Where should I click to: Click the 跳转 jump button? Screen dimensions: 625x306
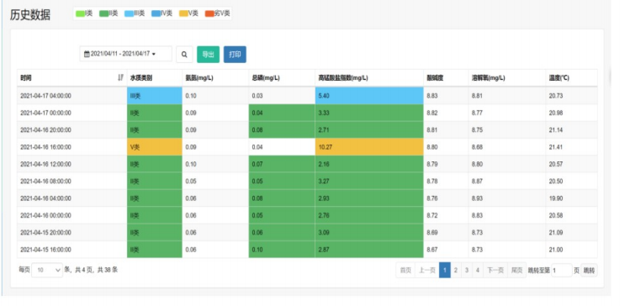tap(589, 270)
